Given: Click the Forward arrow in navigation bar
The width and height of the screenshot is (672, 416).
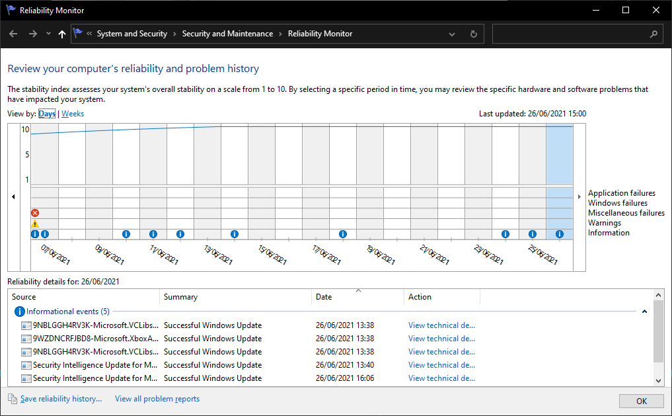Looking at the screenshot, I should pyautogui.click(x=33, y=34).
